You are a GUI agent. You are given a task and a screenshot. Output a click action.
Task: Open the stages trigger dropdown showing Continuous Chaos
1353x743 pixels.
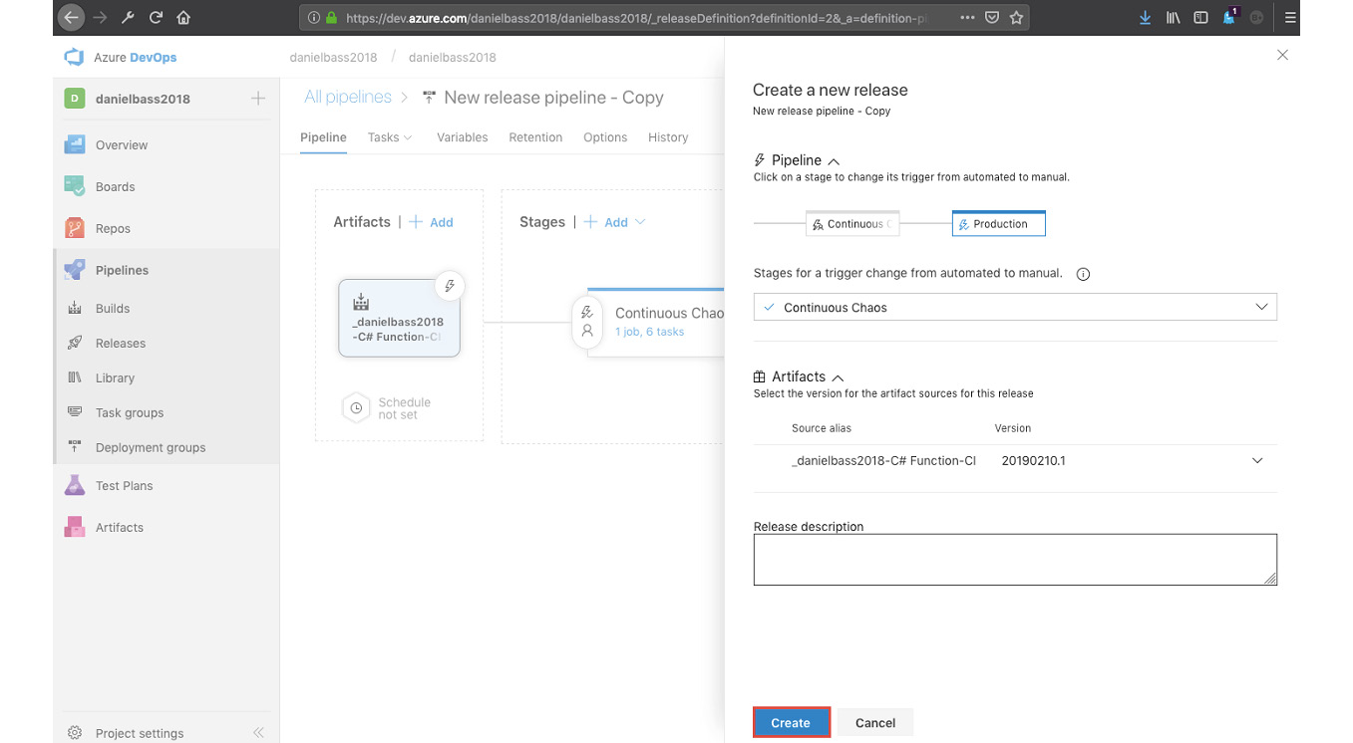point(1015,308)
